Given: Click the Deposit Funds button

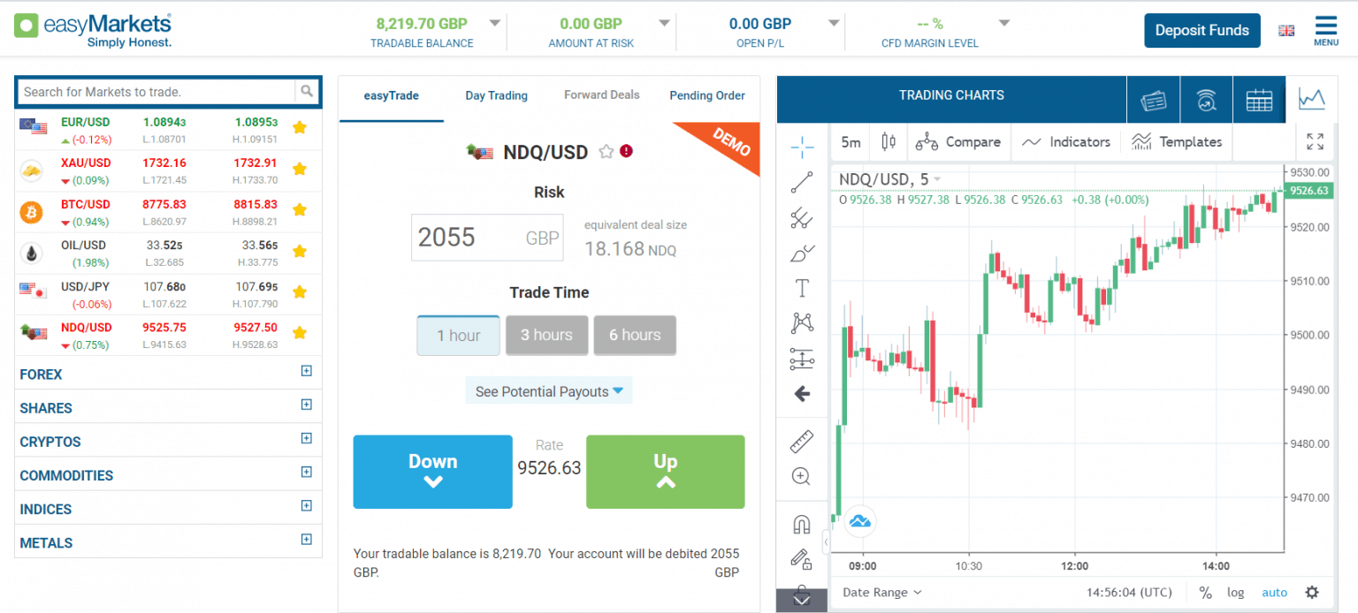Looking at the screenshot, I should (1202, 30).
